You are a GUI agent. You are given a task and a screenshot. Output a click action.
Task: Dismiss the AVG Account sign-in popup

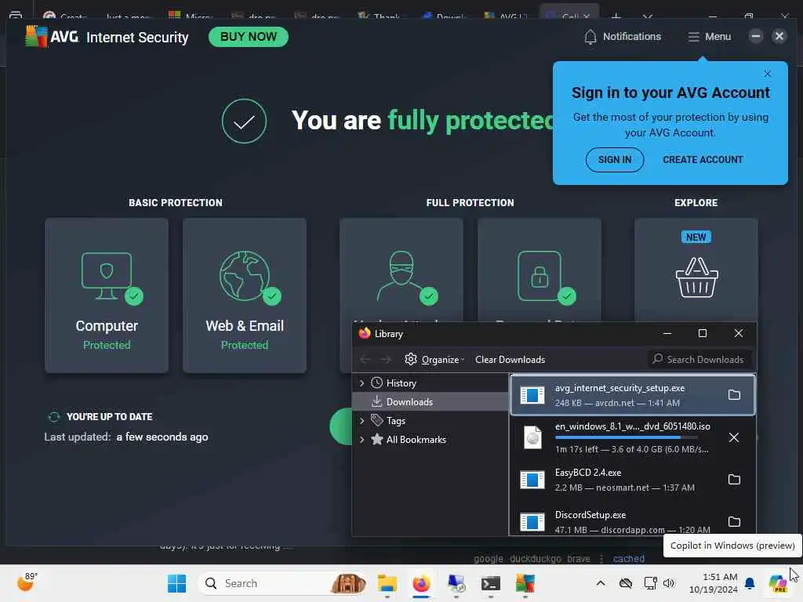767,74
